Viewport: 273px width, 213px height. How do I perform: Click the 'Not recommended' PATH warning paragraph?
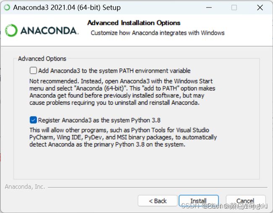pyautogui.click(x=122, y=92)
